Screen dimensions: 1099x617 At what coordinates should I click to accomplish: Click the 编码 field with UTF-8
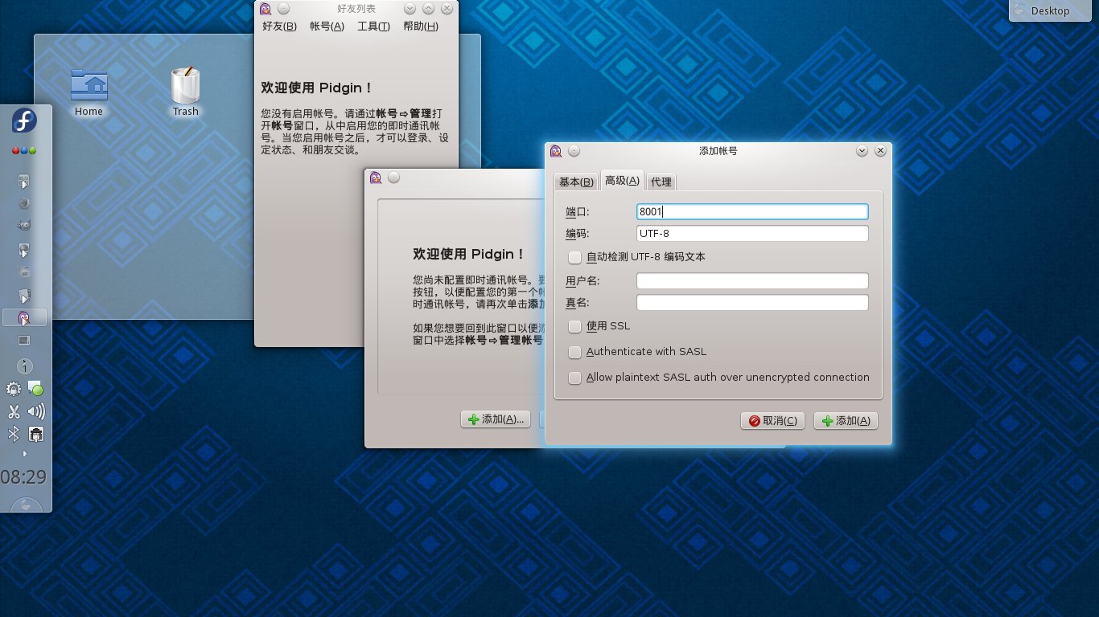point(752,234)
